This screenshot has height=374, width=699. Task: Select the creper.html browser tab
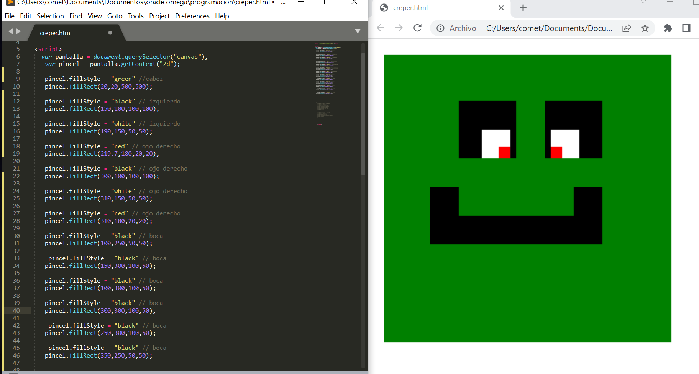coord(441,8)
